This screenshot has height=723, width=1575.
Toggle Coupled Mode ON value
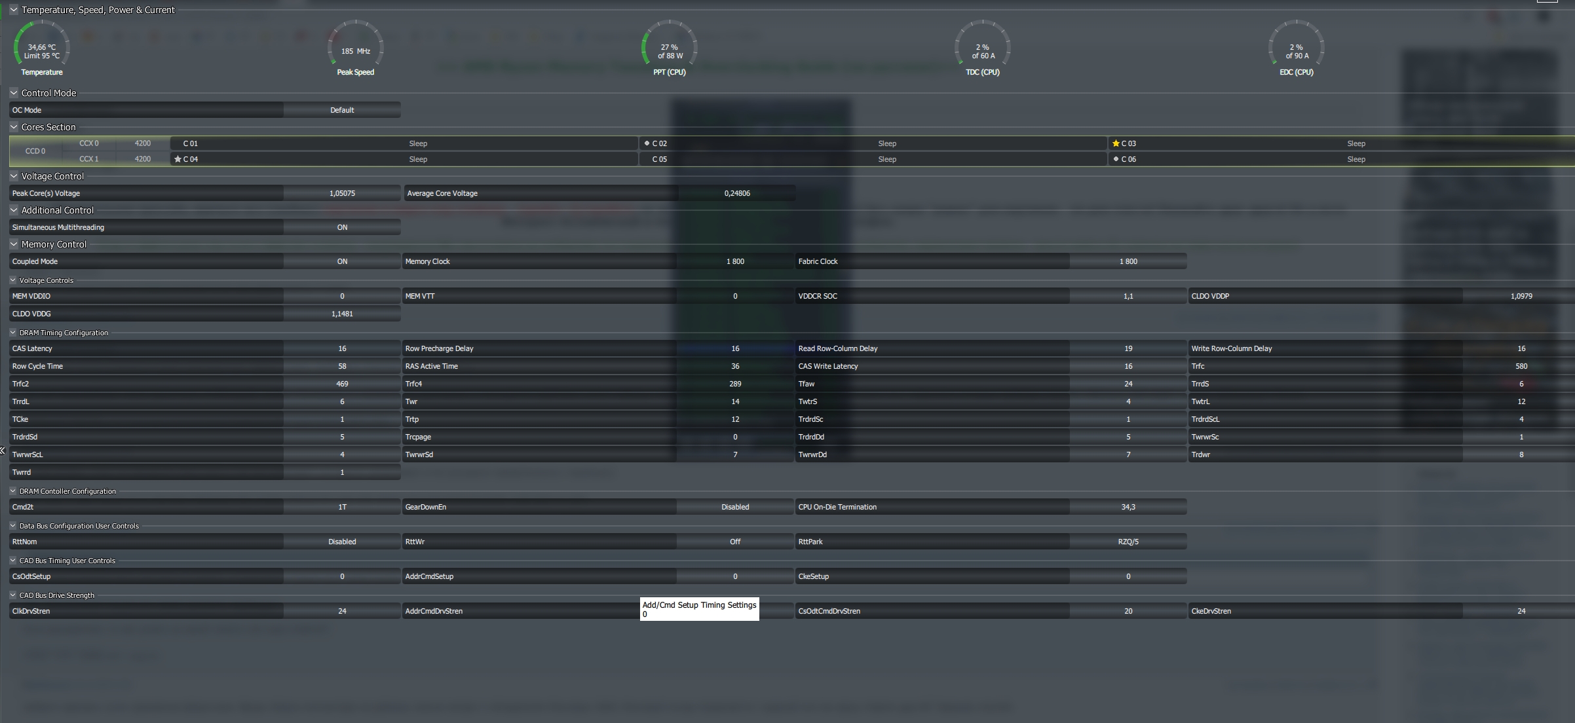(x=342, y=261)
